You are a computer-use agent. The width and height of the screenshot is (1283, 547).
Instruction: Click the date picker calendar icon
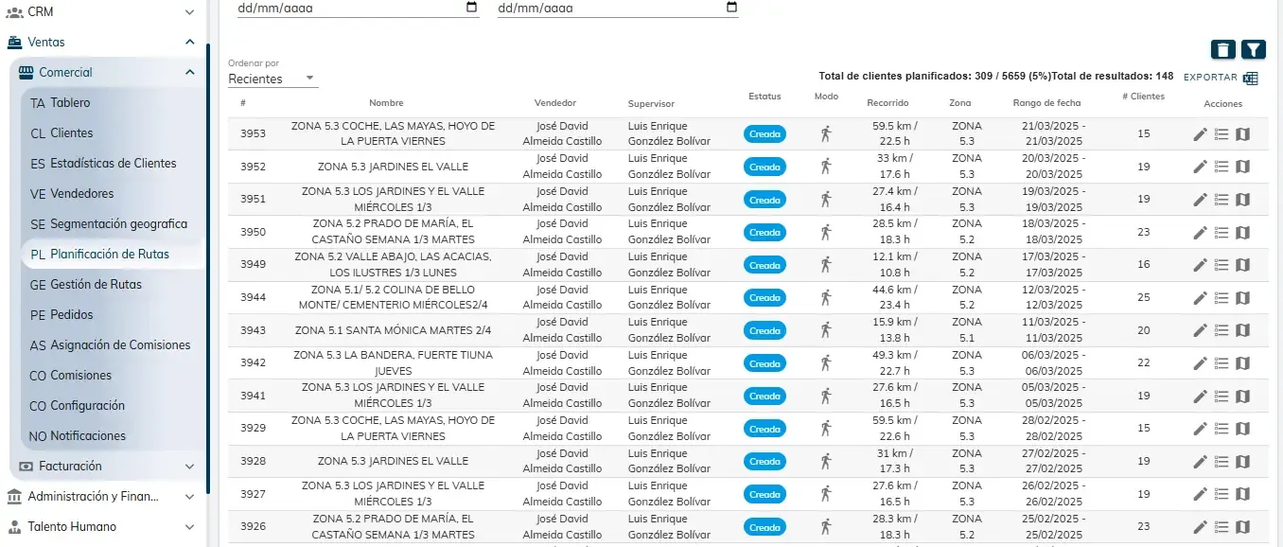(469, 8)
